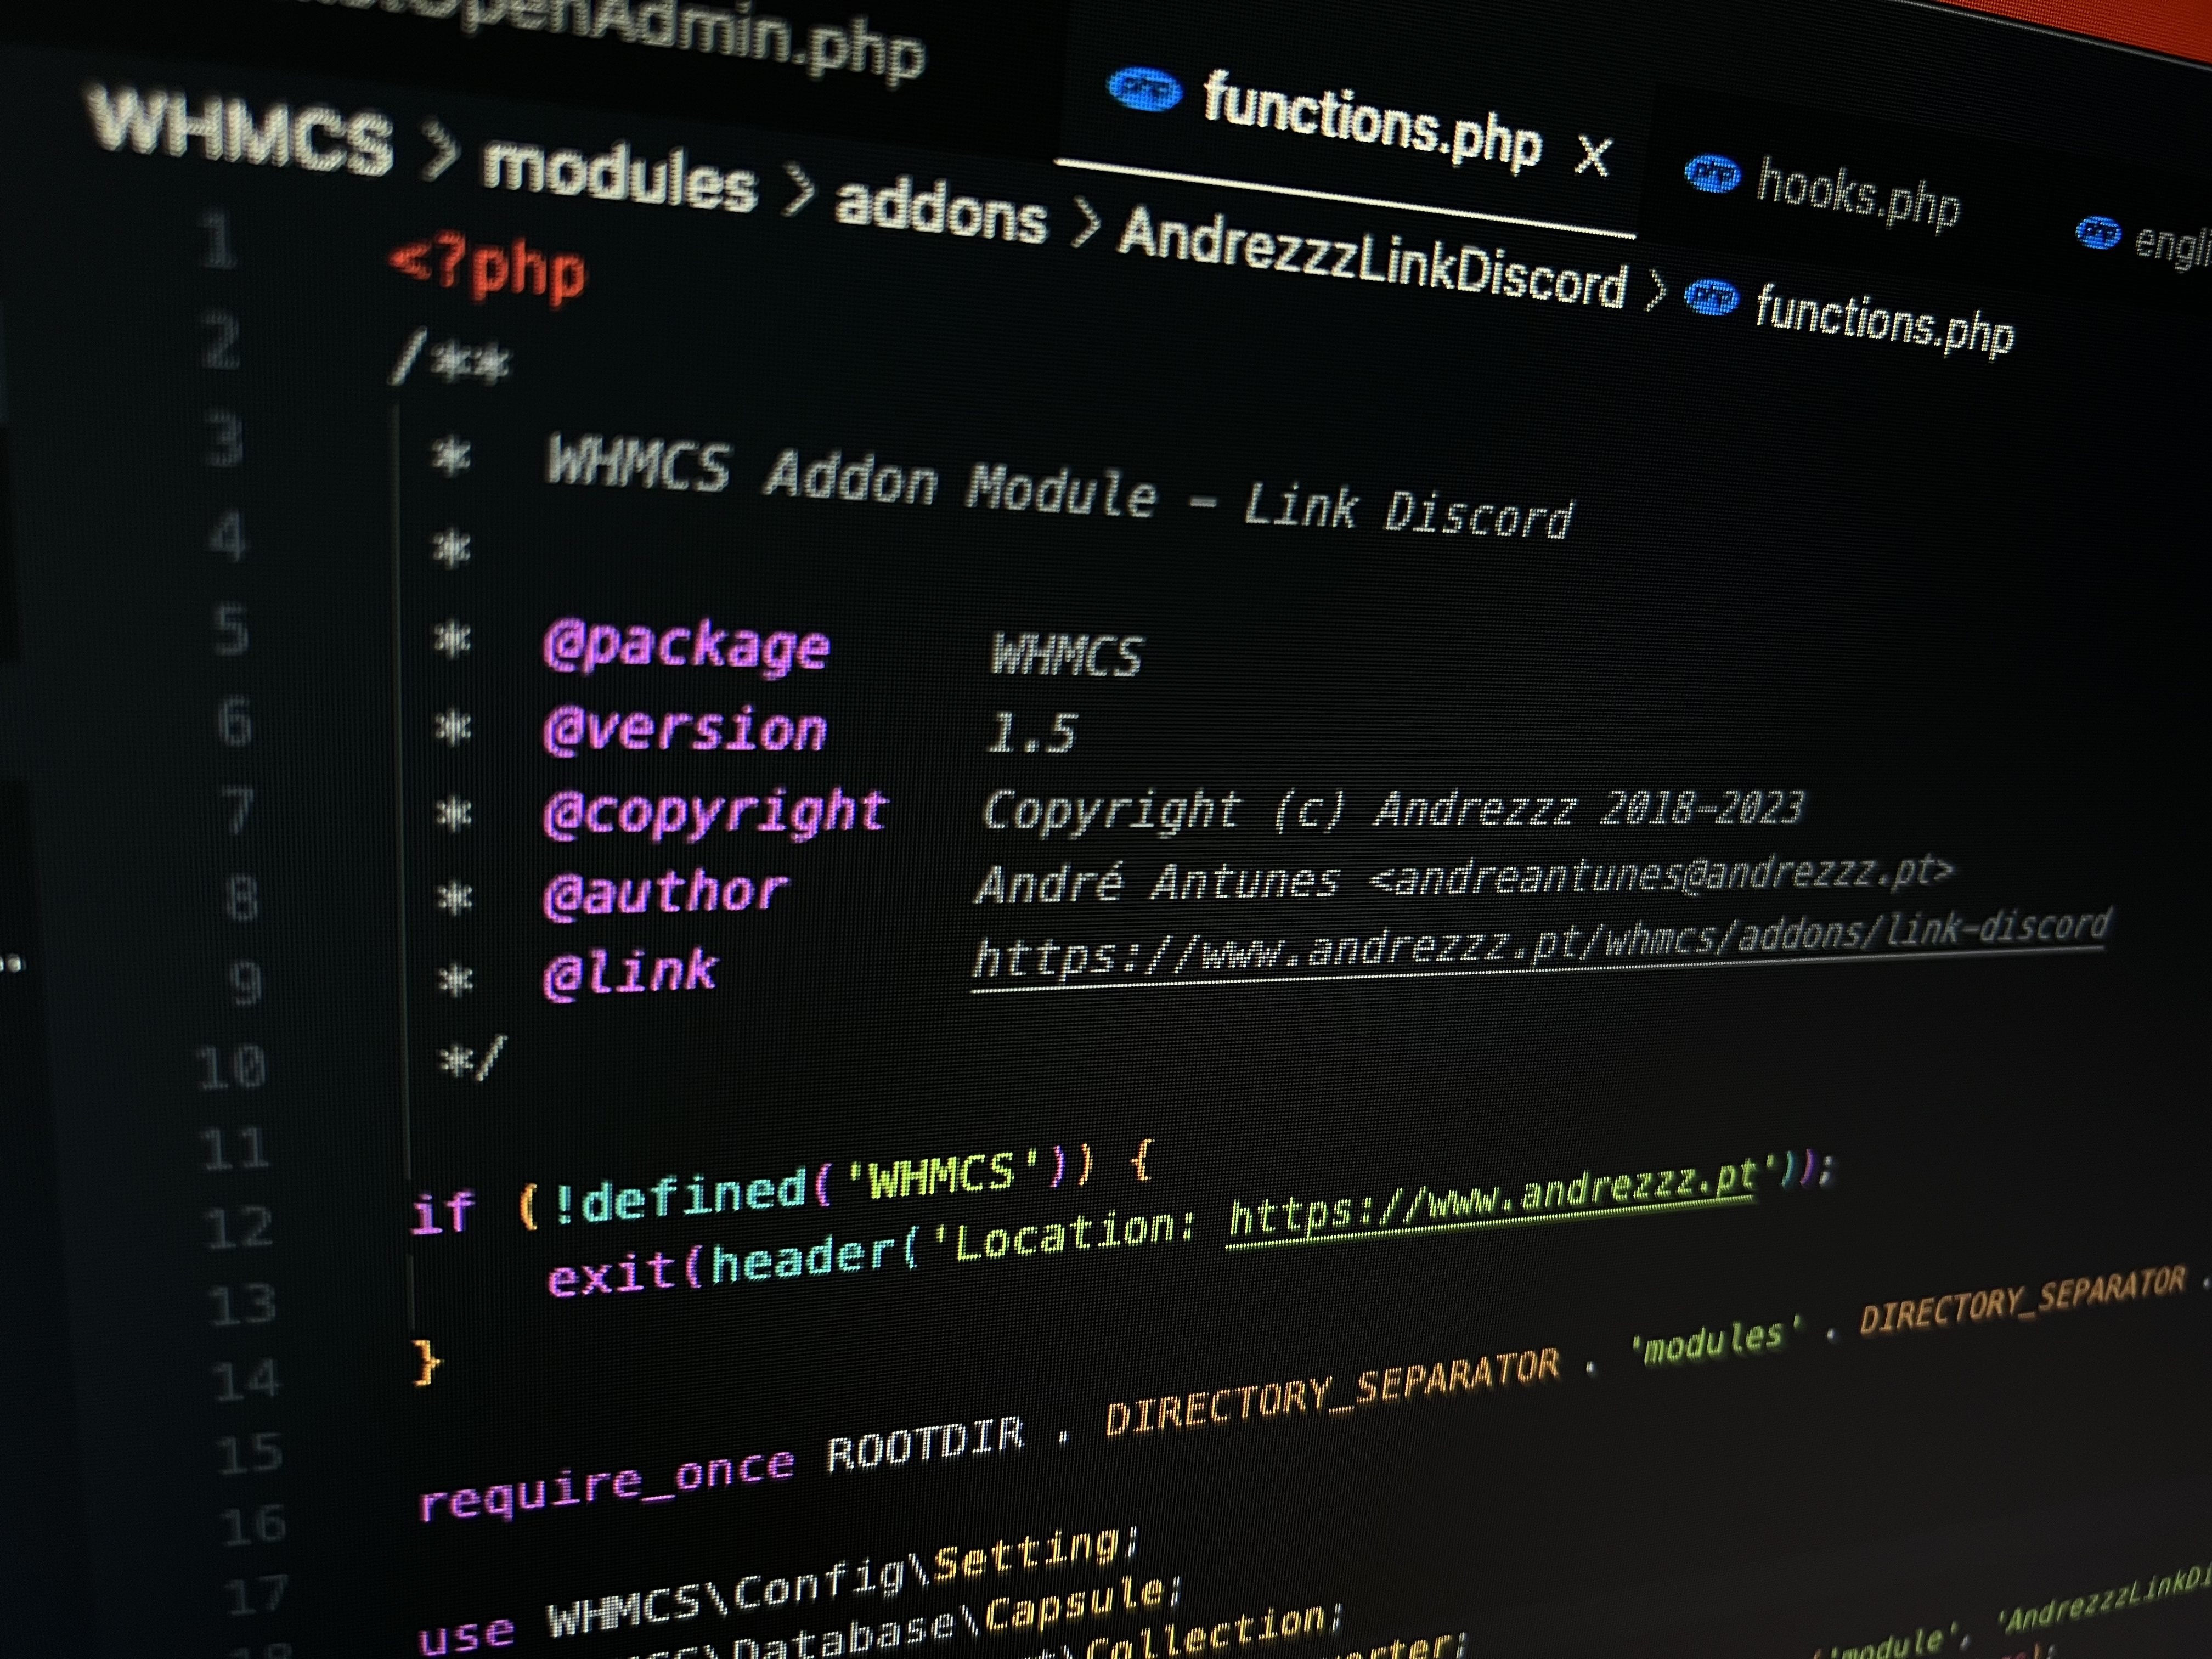Click 'defined' function call on line 12
Screen dimensions: 2212x1659
pyautogui.click(x=693, y=1197)
